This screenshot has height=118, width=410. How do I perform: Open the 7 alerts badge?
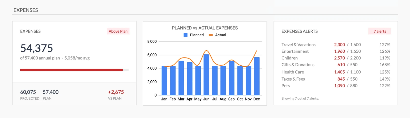tap(380, 31)
